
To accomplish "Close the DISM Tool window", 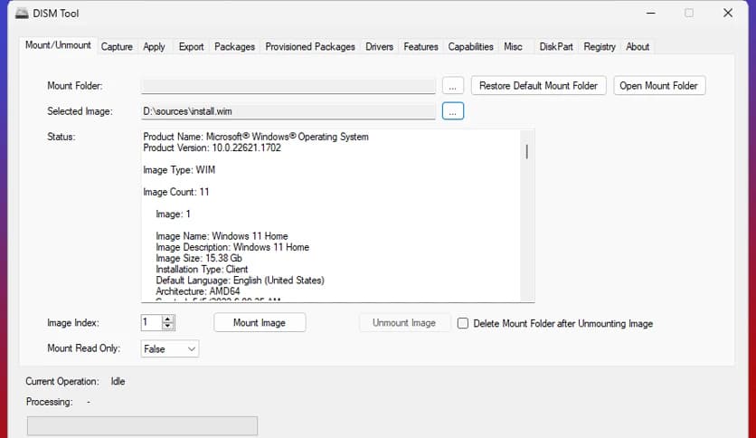I will click(728, 13).
